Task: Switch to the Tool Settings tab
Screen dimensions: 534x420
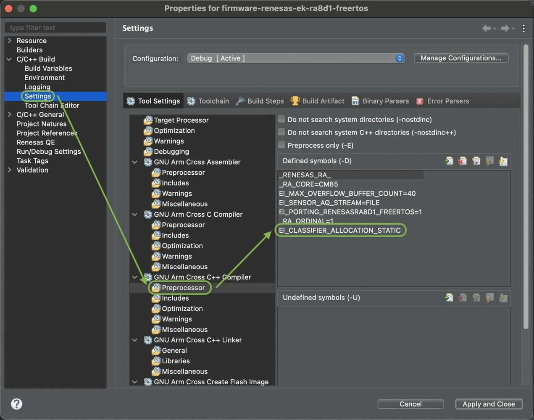Action: click(x=153, y=101)
